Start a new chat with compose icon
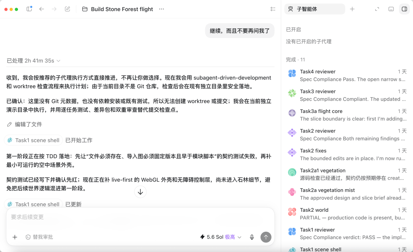Viewport: 413px width, 252px height. click(x=67, y=9)
